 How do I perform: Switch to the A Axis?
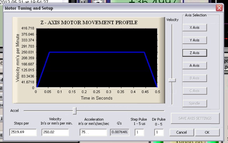tap(194, 65)
